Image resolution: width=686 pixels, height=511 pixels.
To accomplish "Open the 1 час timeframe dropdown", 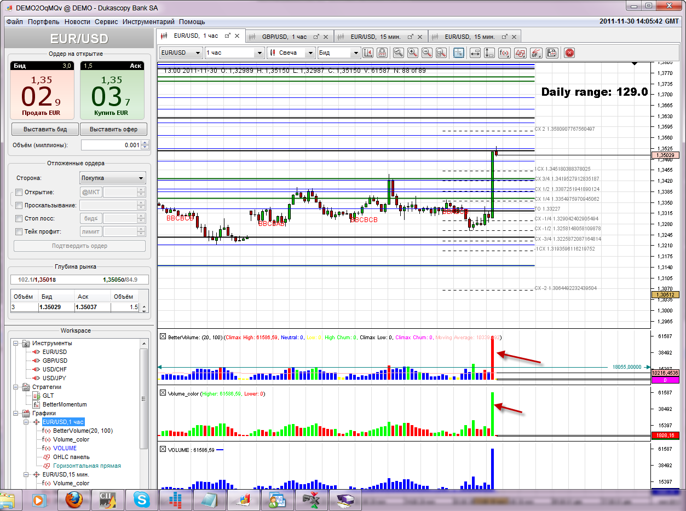I will coord(234,53).
